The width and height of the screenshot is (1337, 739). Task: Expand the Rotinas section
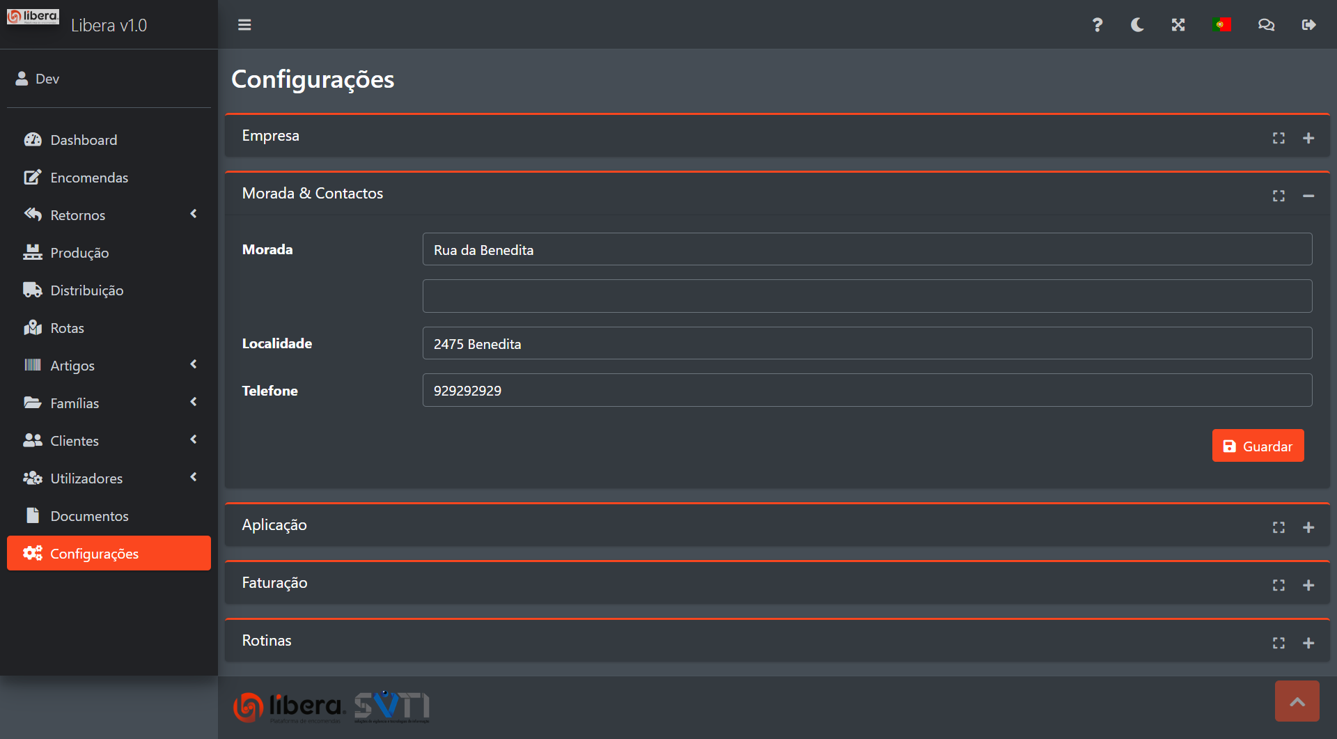click(1308, 643)
